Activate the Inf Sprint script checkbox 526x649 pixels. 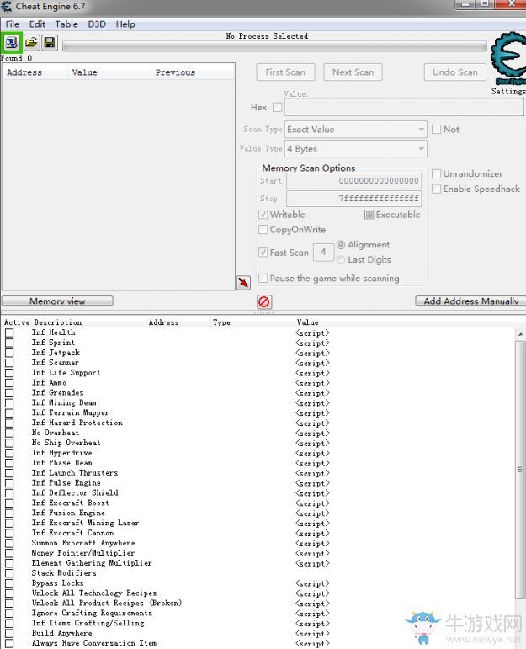click(9, 343)
